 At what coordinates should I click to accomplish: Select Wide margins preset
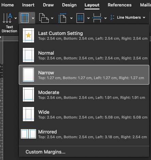pyautogui.click(x=84, y=114)
